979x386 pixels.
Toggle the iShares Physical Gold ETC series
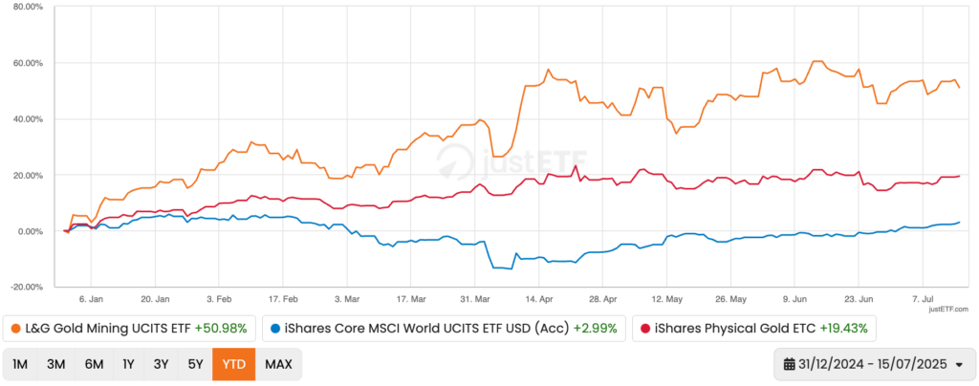pos(754,328)
